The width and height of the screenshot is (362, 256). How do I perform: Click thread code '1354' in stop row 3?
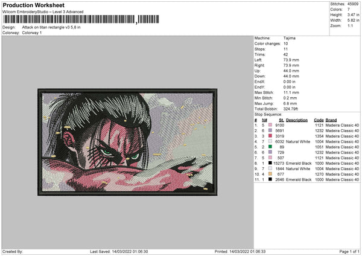pyautogui.click(x=319, y=136)
